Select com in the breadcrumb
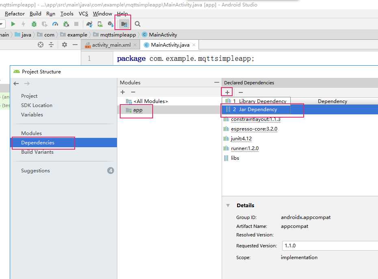 [x=46, y=35]
